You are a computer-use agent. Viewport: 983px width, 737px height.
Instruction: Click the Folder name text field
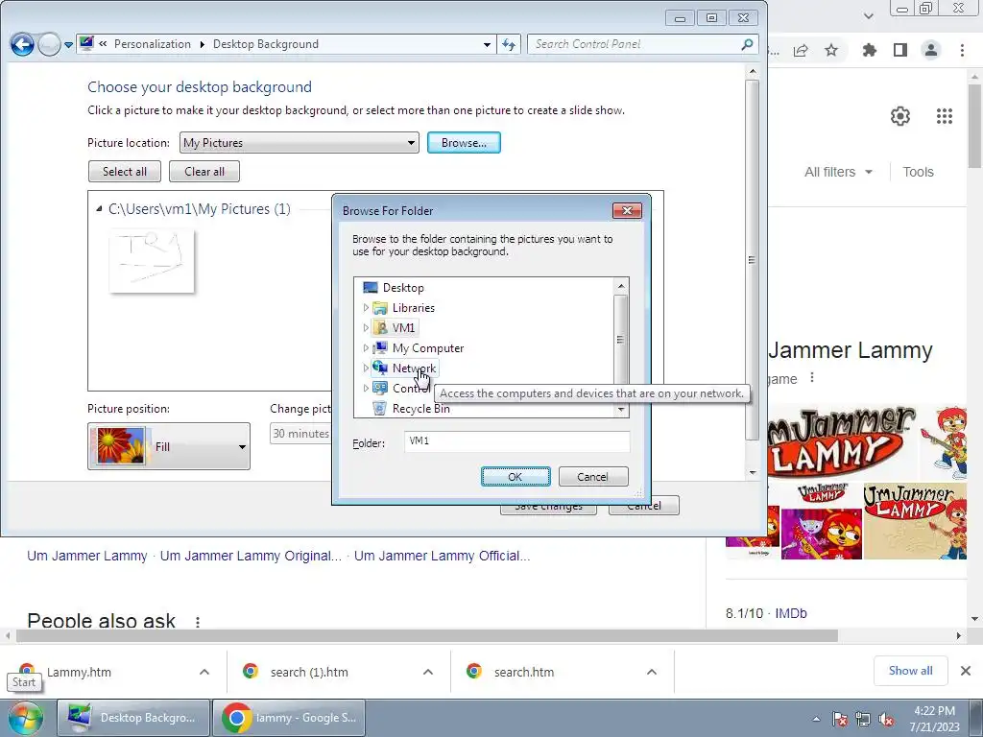tap(516, 441)
